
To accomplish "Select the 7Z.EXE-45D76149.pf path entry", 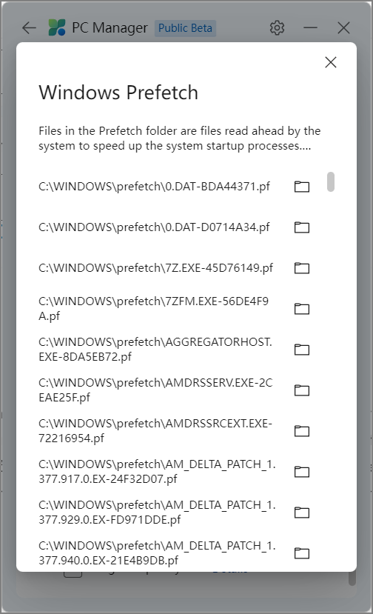I will 155,268.
